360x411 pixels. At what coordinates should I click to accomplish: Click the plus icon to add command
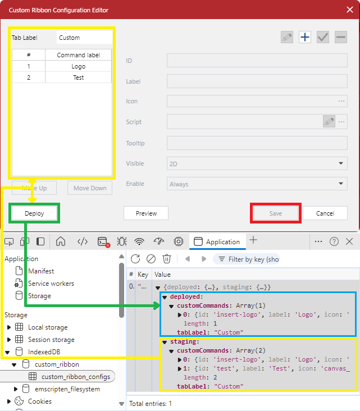304,37
